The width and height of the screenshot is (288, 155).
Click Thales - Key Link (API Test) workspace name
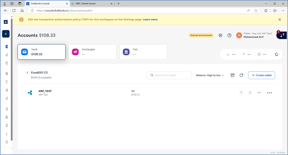[257, 34]
